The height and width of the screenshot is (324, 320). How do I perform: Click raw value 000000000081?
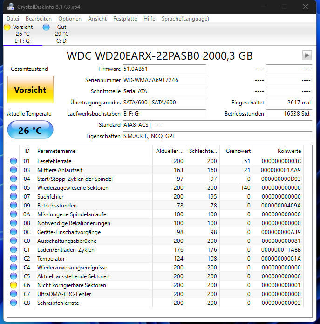click(281, 241)
